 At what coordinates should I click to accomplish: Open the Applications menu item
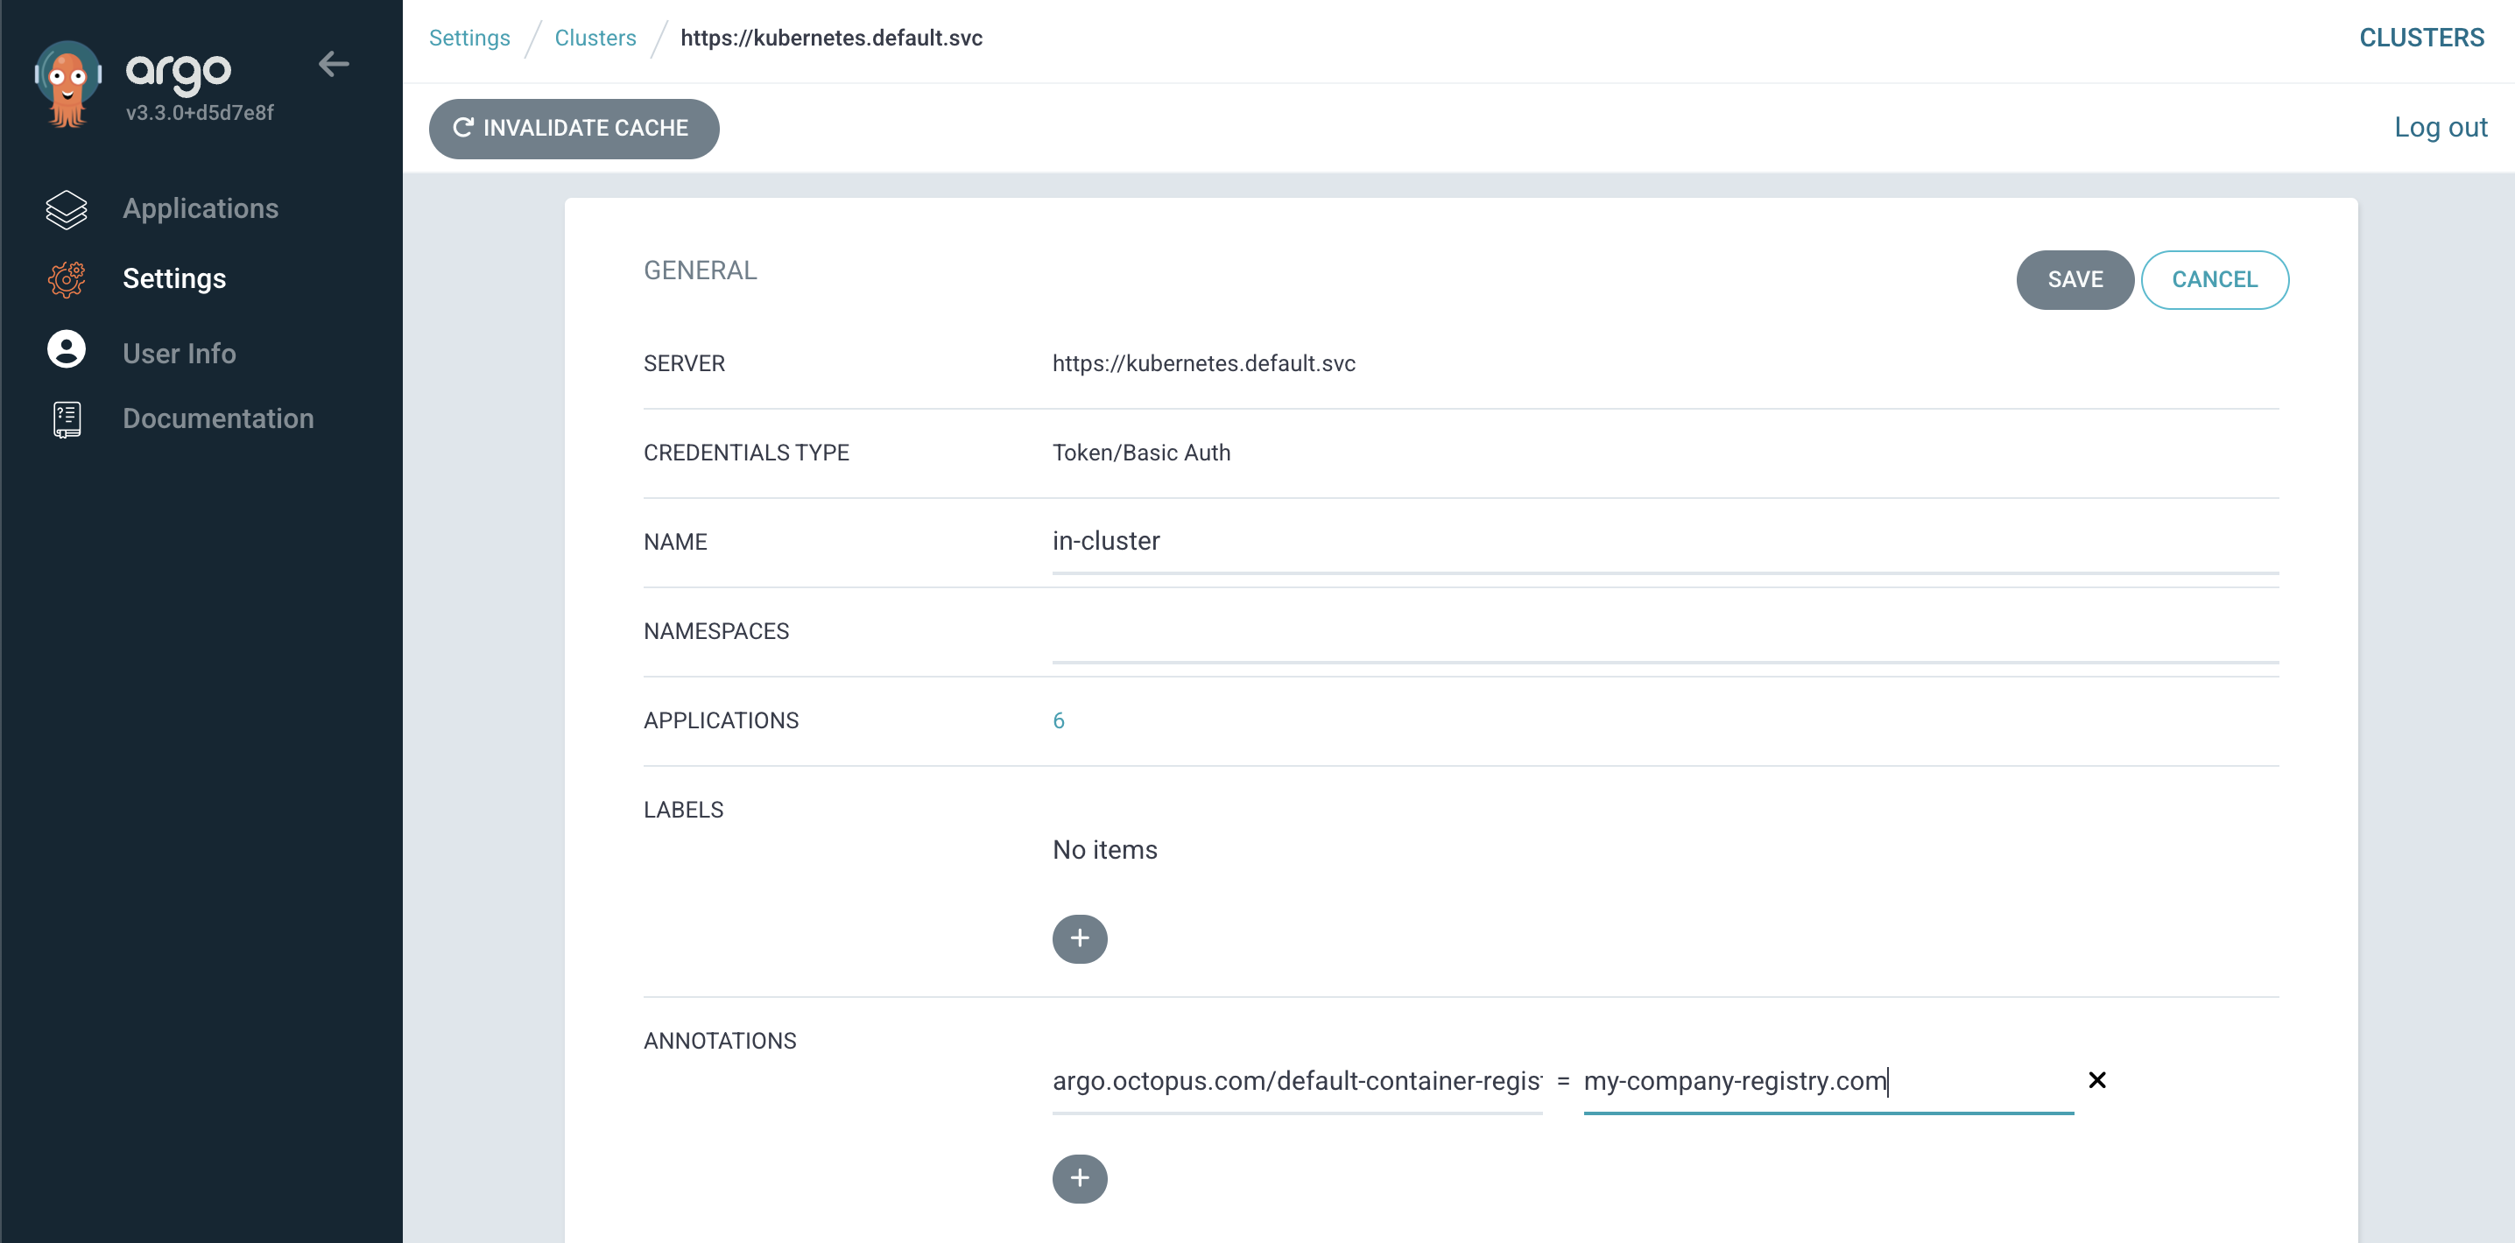tap(201, 209)
